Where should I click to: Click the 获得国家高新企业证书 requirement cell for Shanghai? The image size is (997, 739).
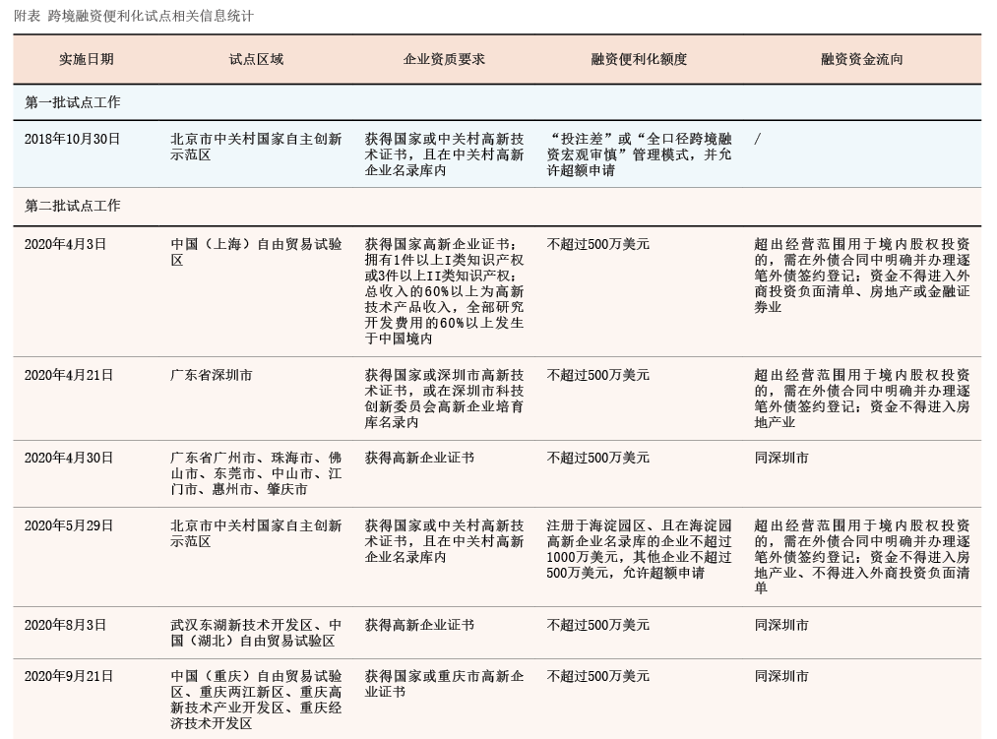445,291
